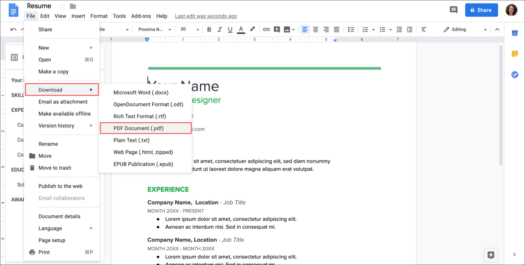
Task: Click the Undo arrow icon
Action: [x=14, y=30]
